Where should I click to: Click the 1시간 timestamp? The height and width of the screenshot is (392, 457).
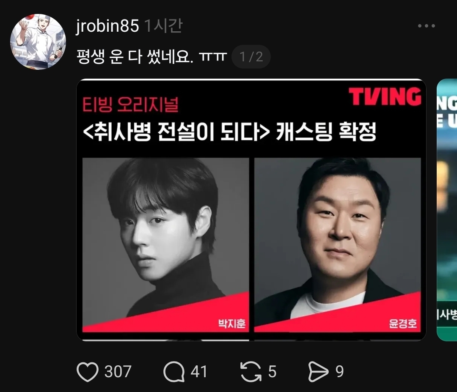coord(163,26)
